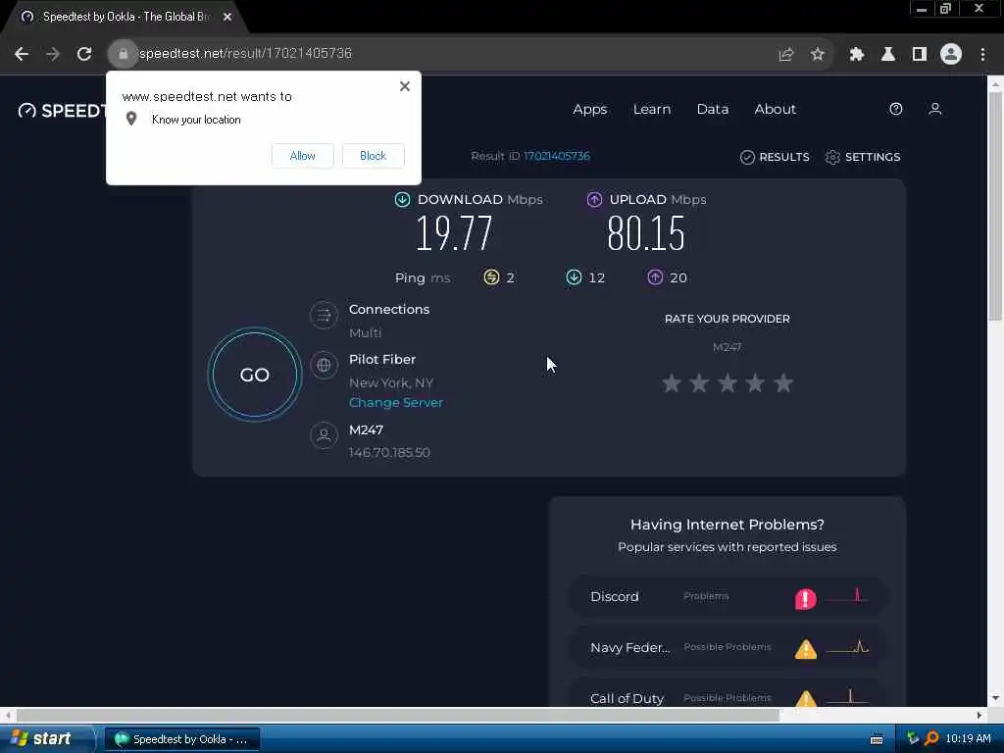This screenshot has height=753, width=1004.
Task: Open the Apps menu item
Action: (x=589, y=110)
